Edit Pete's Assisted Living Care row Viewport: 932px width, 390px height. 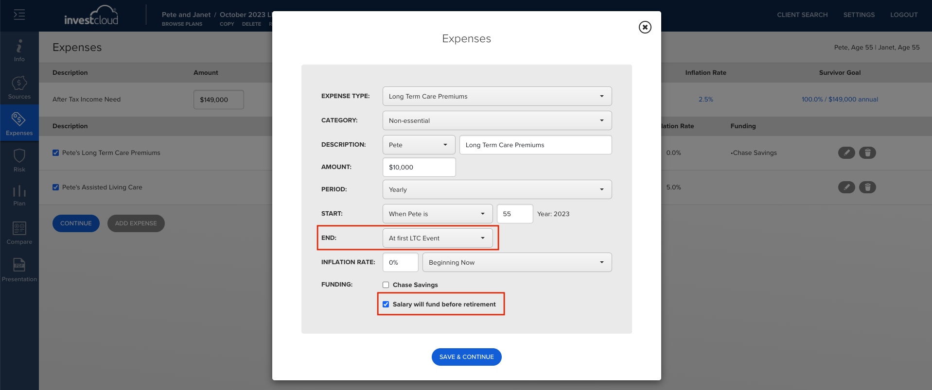coord(846,187)
